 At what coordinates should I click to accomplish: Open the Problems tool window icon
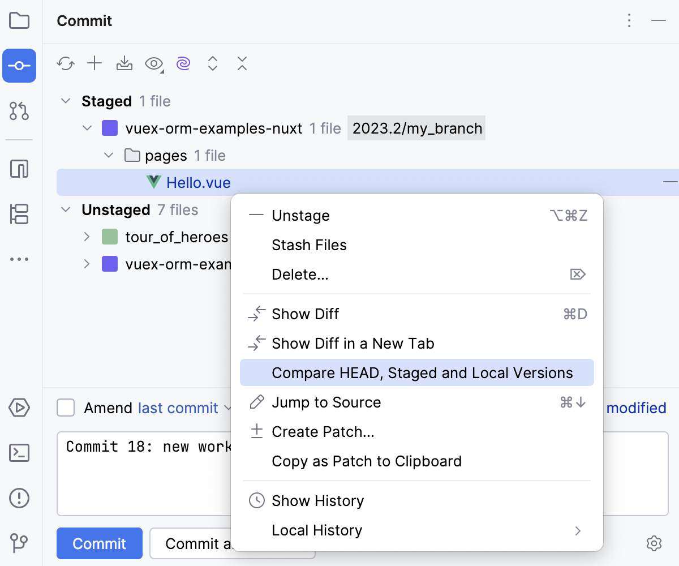click(x=19, y=498)
